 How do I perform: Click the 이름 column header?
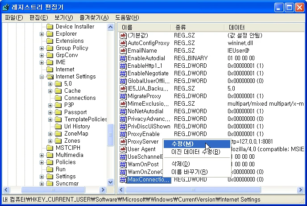tap(144, 27)
